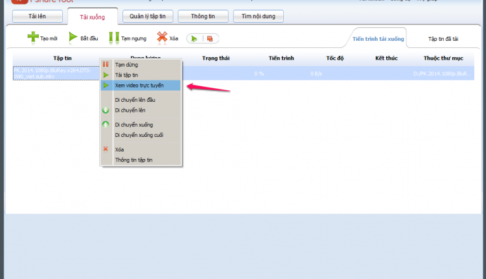
Task: Switch to the Quản lý tập tin tab
Action: 148,16
